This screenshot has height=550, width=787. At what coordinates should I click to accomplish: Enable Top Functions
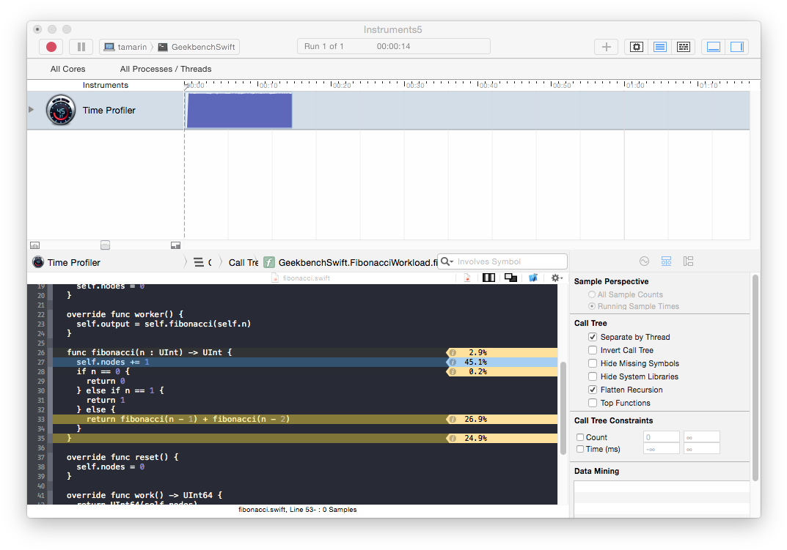pos(593,403)
